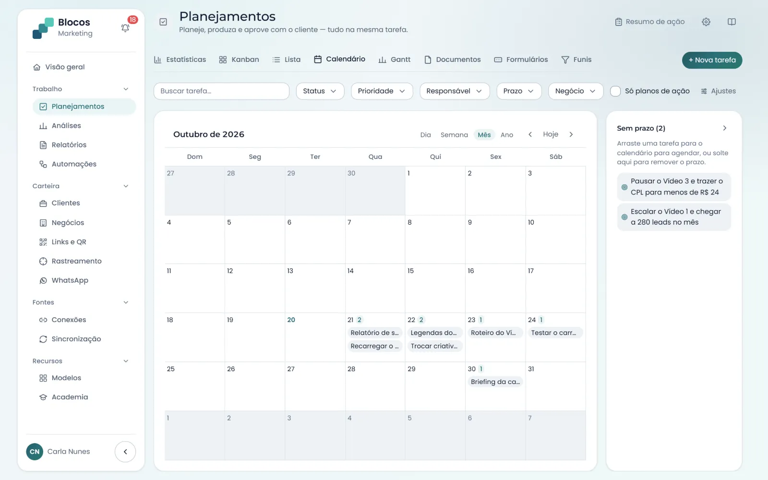Collapse the Trabalho sidebar section
The height and width of the screenshot is (480, 768).
click(126, 89)
